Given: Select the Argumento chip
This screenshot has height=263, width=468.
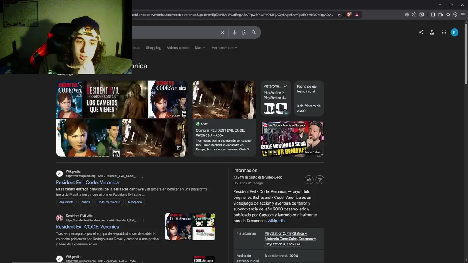Looking at the screenshot, I should [66, 202].
